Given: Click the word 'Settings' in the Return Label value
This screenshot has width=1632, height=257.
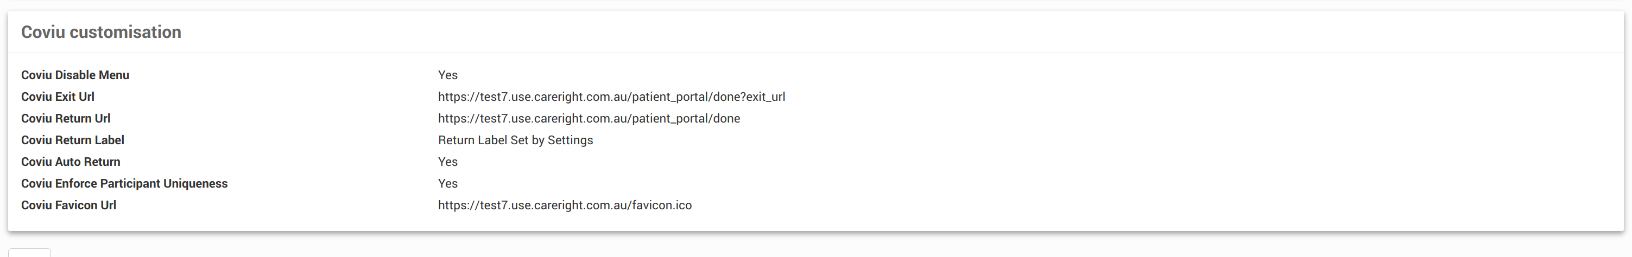Looking at the screenshot, I should point(570,140).
